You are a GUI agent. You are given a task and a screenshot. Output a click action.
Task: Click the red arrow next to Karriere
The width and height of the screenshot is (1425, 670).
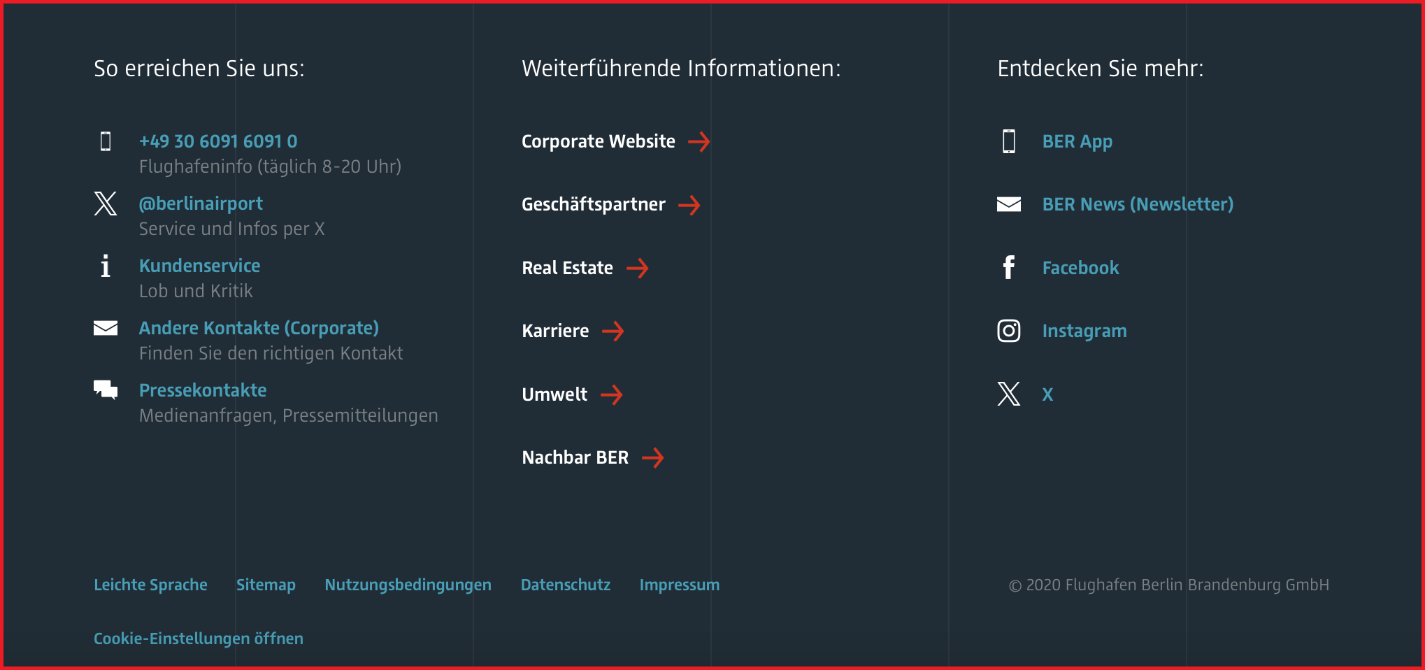click(613, 331)
